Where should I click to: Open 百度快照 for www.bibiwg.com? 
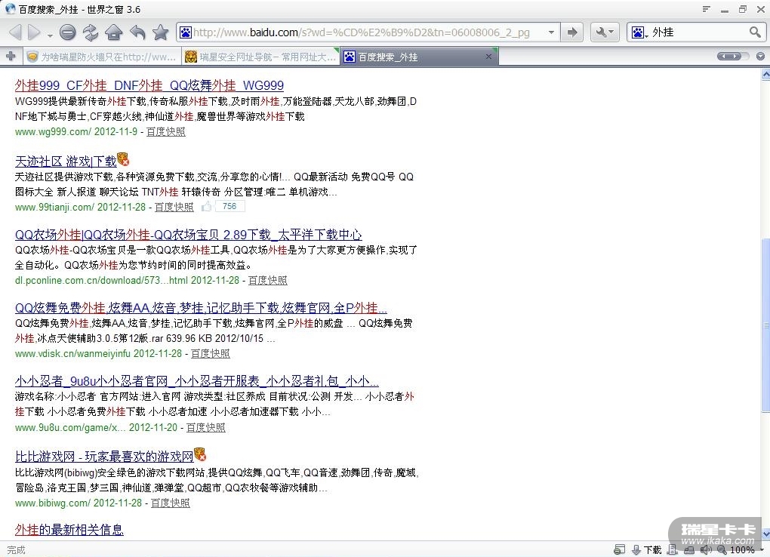[x=171, y=503]
